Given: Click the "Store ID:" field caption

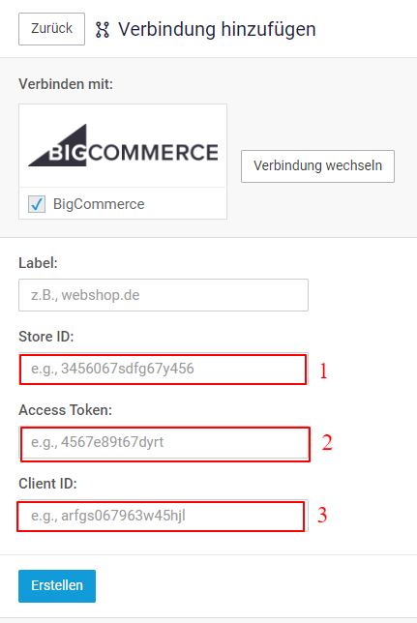Looking at the screenshot, I should tap(46, 337).
